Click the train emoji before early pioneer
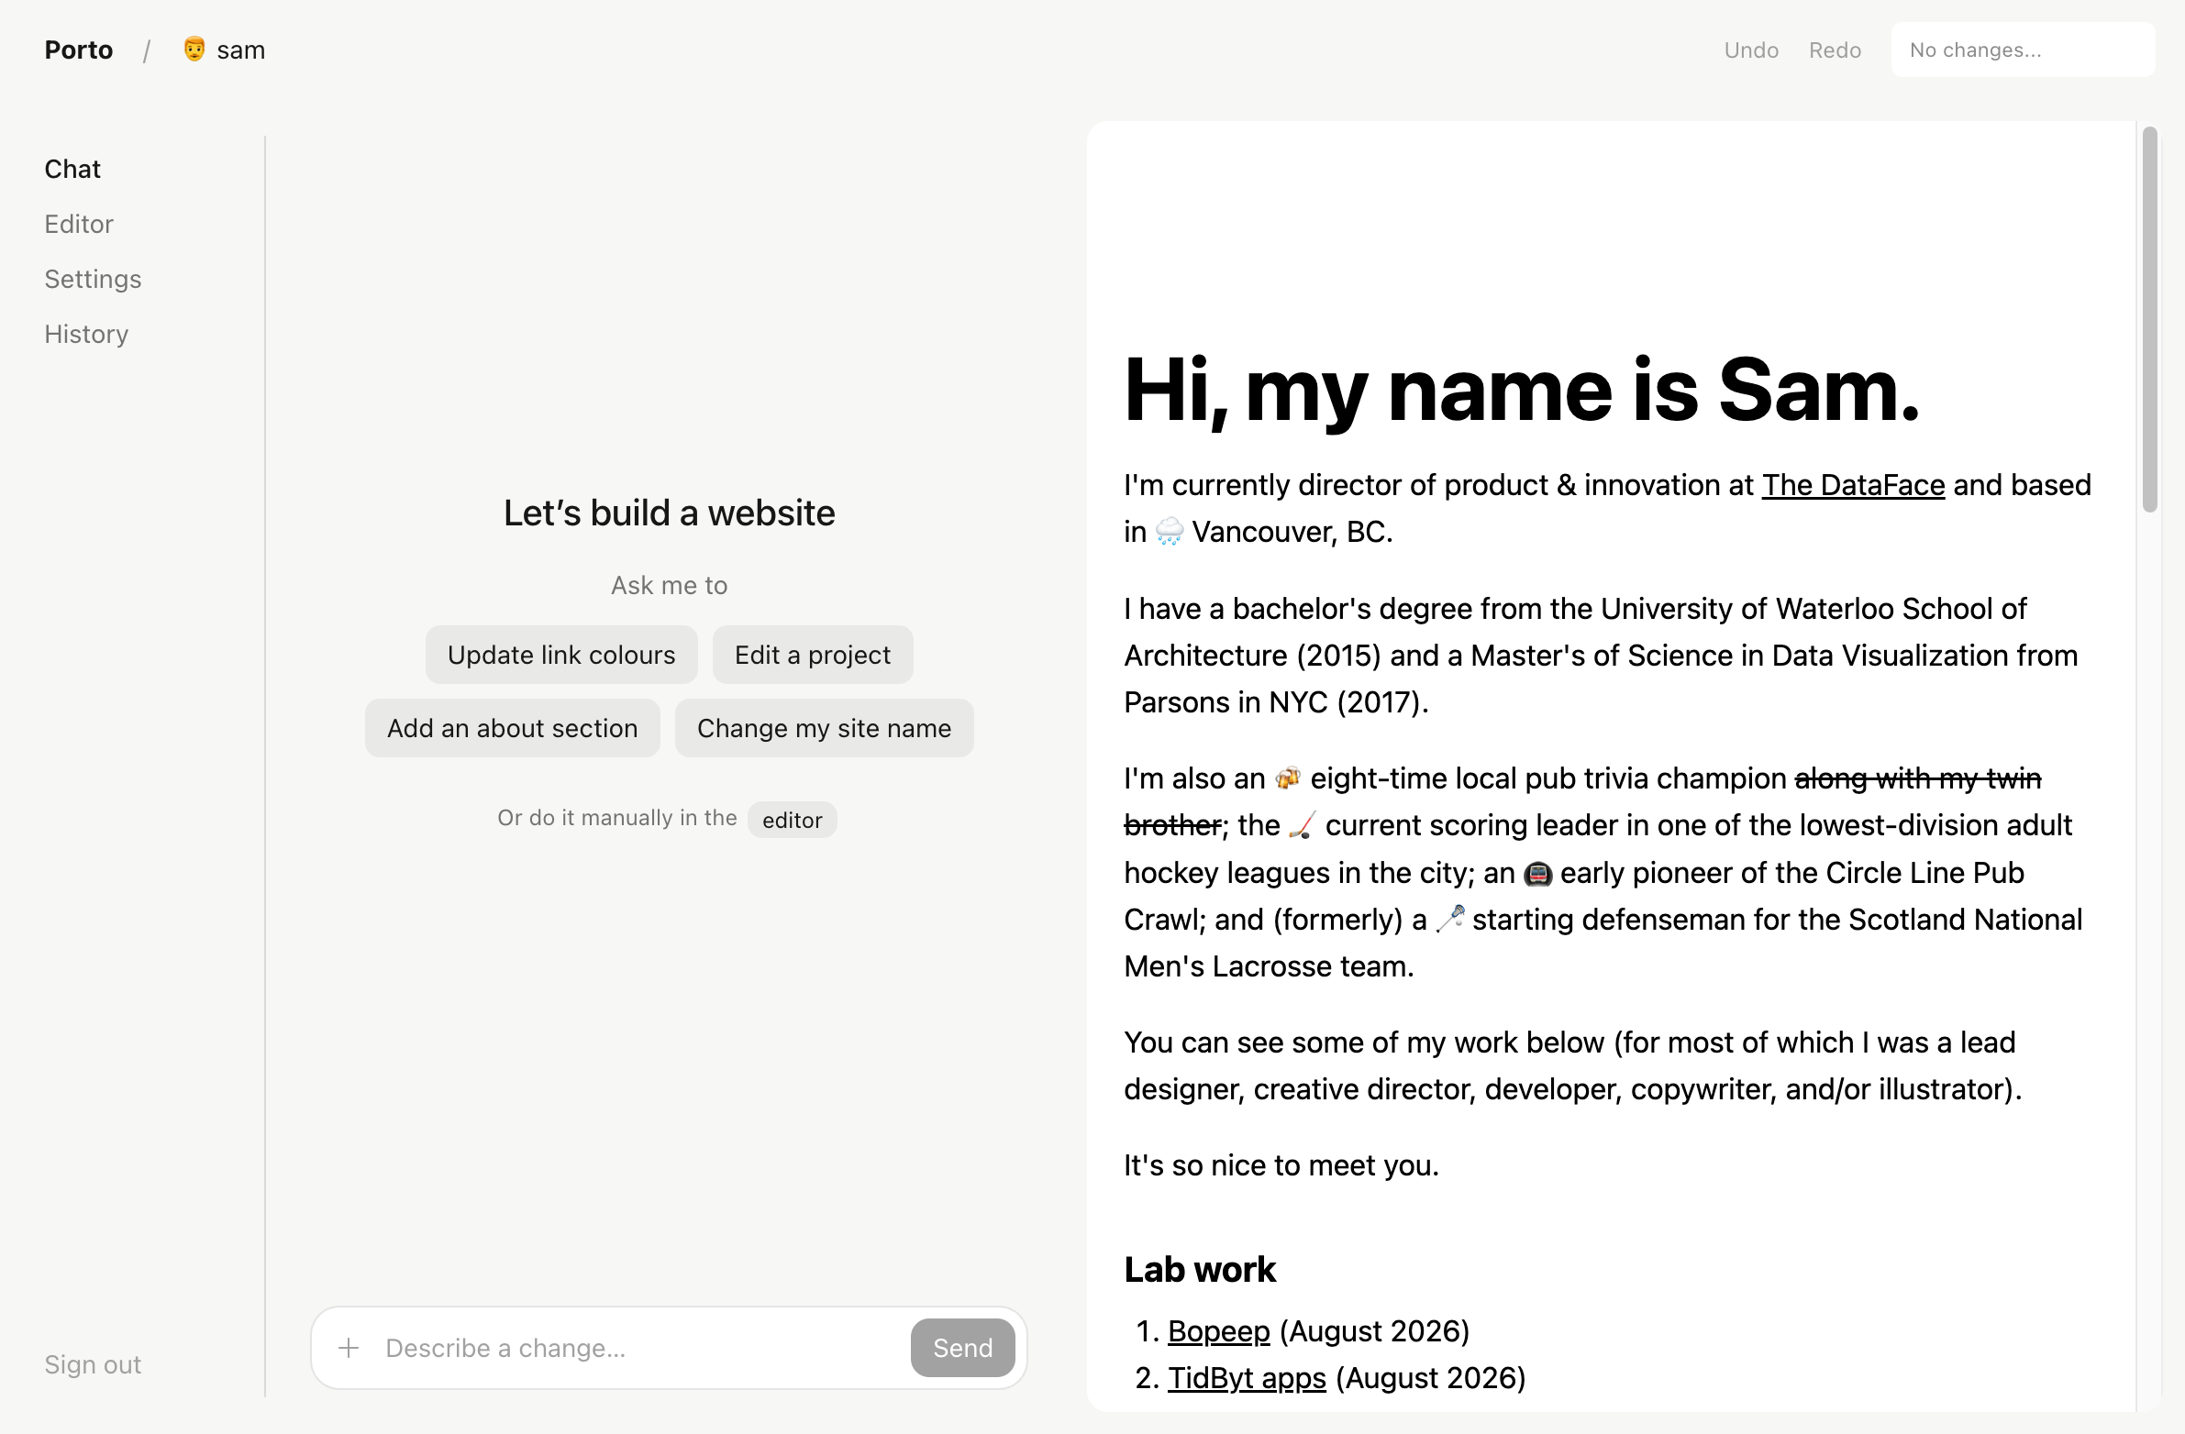Screen dimensions: 2185x1434 pos(1536,874)
